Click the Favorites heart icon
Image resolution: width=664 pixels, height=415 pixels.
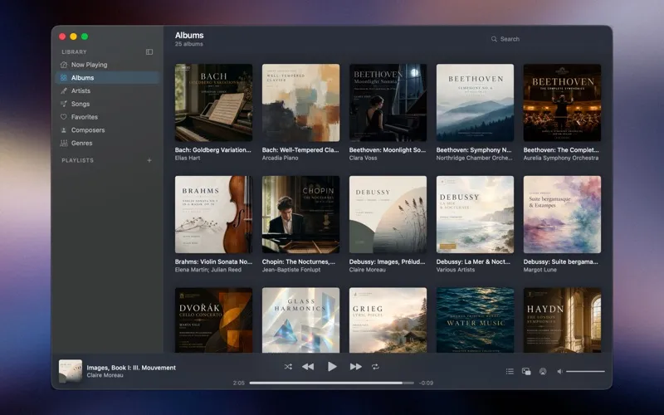(64, 117)
